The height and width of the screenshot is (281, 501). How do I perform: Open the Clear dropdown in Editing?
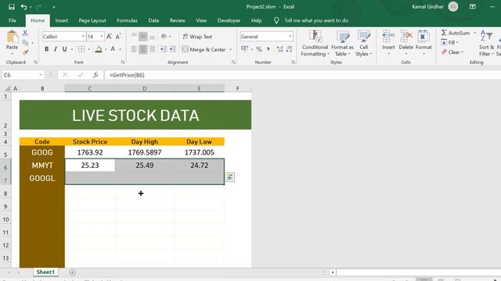pos(452,52)
